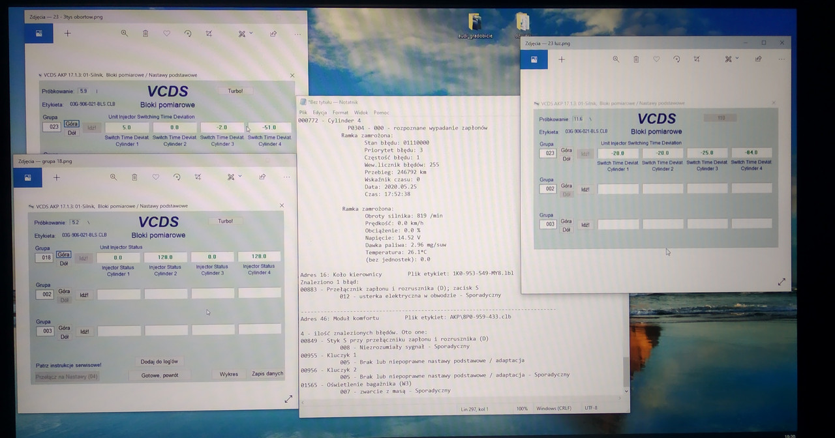
Task: Click plus icon in 3tys obortow window
Action: click(x=67, y=33)
